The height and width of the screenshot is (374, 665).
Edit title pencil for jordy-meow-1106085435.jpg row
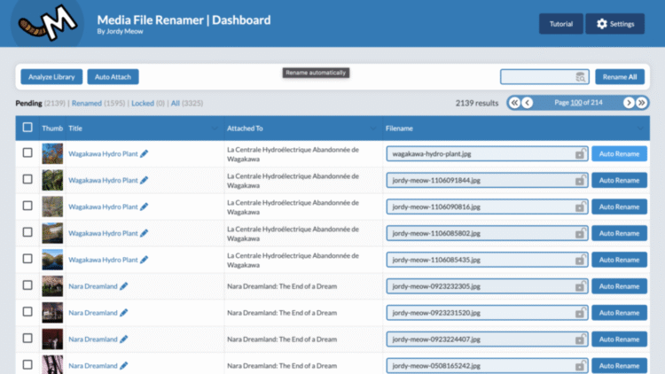coord(145,260)
